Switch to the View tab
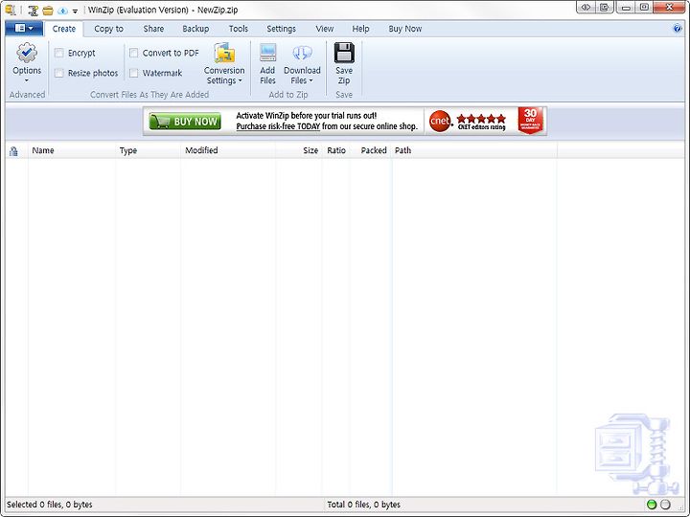Viewport: 690px width, 517px height. point(325,29)
